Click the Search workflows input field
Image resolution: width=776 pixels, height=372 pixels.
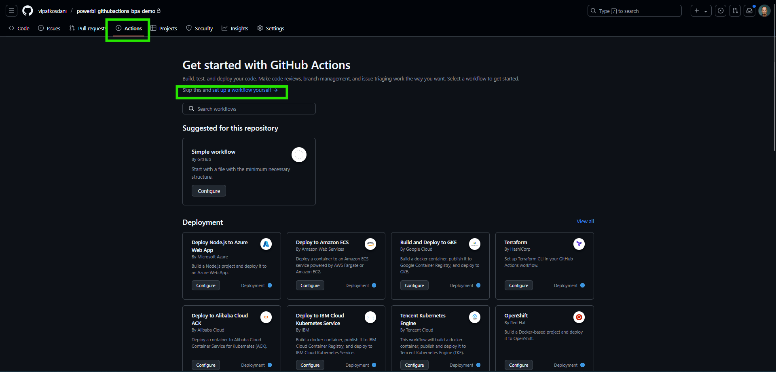click(249, 108)
